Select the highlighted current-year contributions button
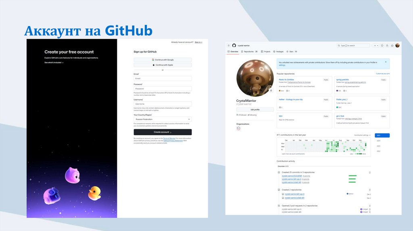The height and width of the screenshot is (231, 413). (x=382, y=135)
